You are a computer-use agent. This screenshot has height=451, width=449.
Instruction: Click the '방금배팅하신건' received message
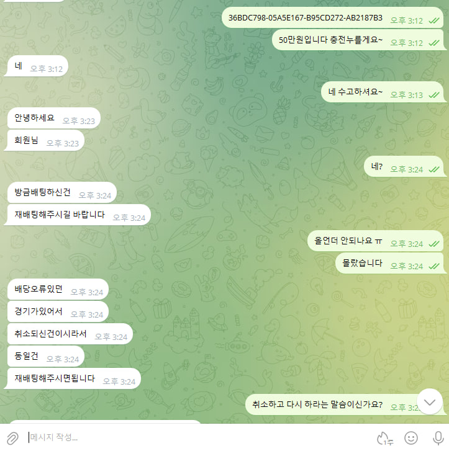61,192
